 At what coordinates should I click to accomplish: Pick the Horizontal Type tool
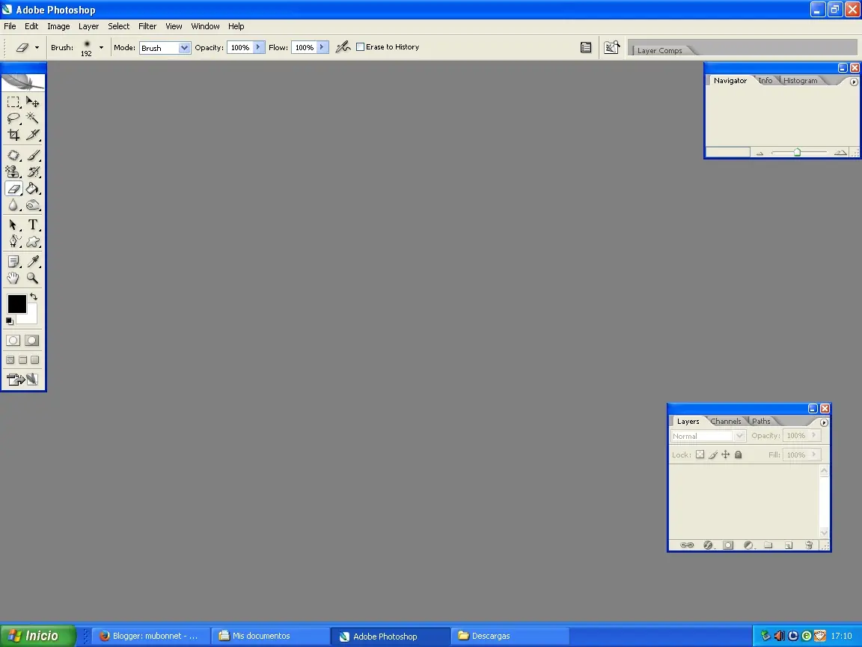[x=33, y=224]
